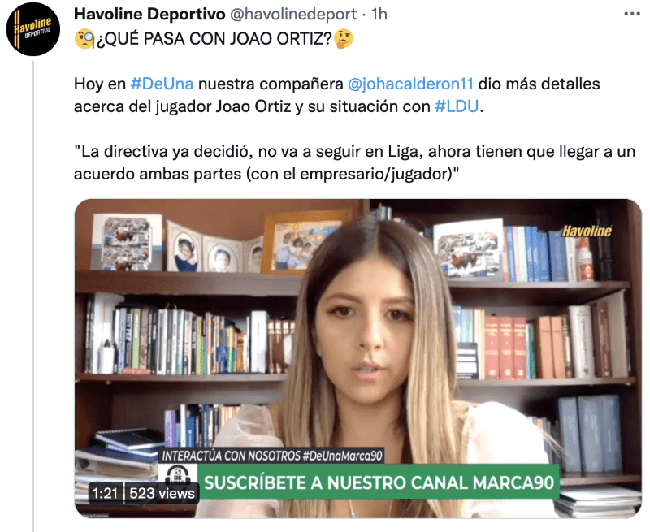This screenshot has height=532, width=650.
Task: Click the ¿QUÉ PASA CON JOAO ORTIZ? headline text
Action: (x=214, y=38)
